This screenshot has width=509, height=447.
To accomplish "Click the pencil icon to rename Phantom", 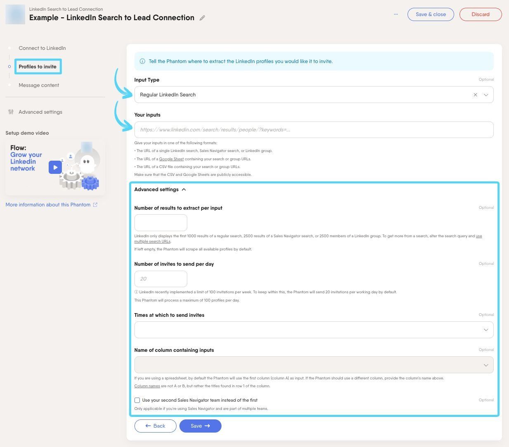I will tap(202, 18).
